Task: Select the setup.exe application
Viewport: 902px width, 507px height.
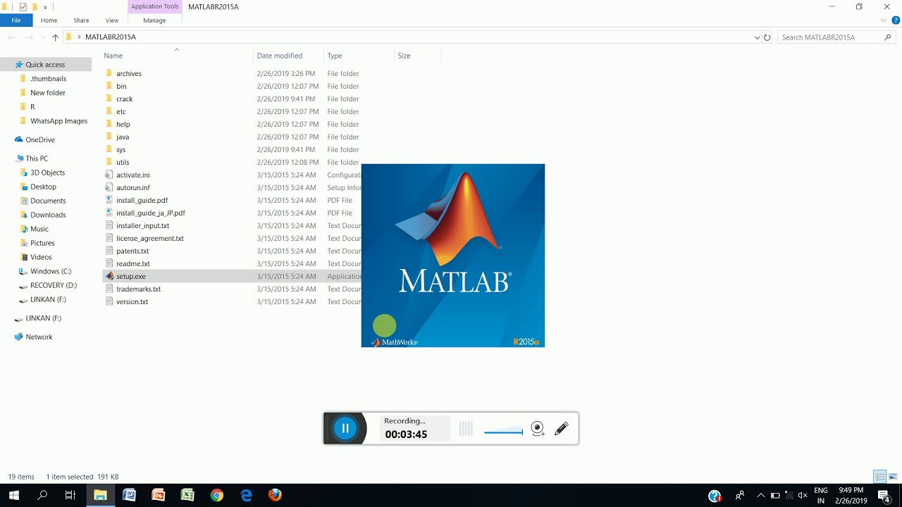Action: pos(131,276)
